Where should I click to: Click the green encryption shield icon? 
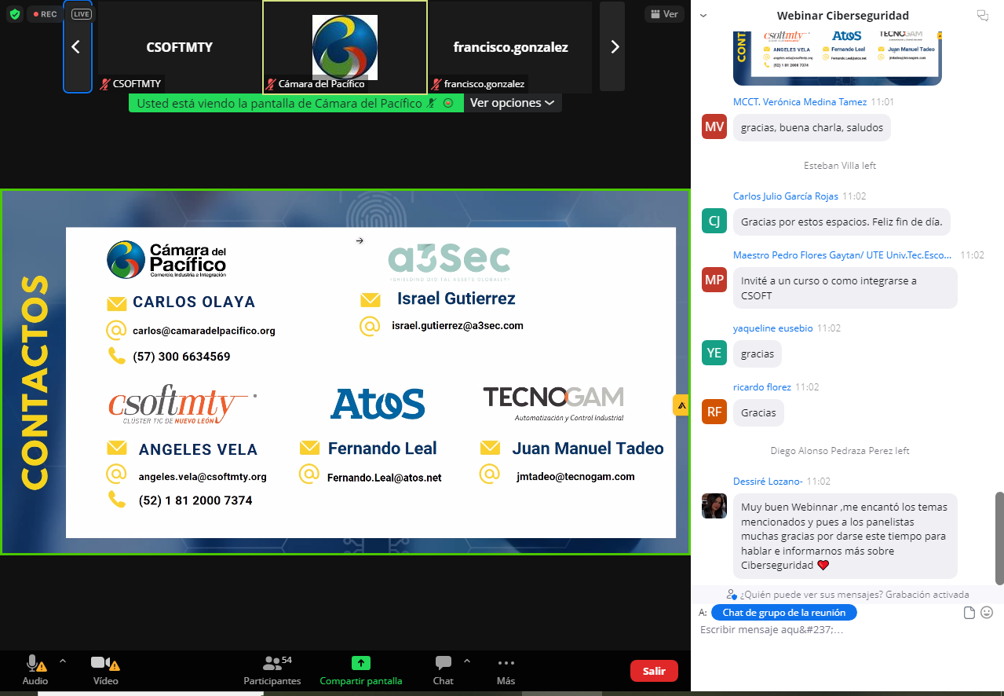[x=14, y=14]
